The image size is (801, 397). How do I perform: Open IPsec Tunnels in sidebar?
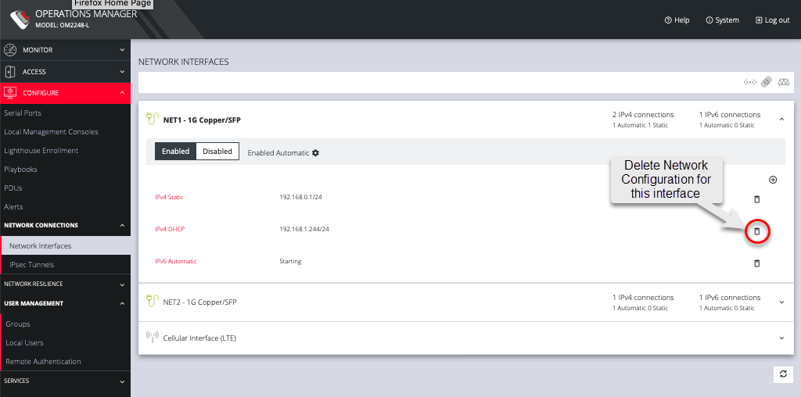point(32,265)
